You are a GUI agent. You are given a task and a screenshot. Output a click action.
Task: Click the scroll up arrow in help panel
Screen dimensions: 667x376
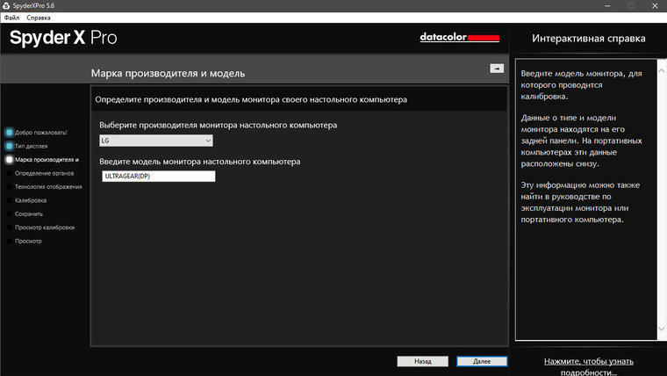click(662, 70)
